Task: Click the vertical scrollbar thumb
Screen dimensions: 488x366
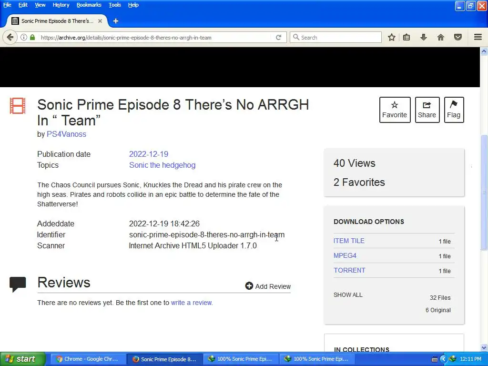Action: pyautogui.click(x=484, y=192)
